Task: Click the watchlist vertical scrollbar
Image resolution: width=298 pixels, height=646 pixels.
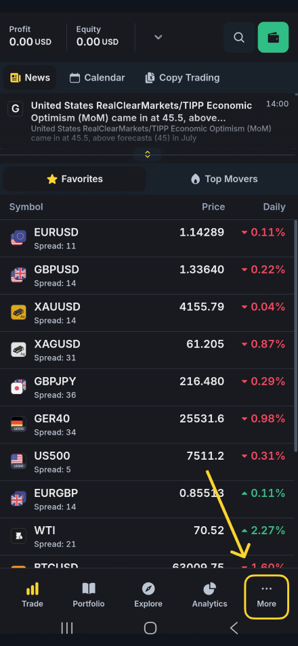Action: pos(295,336)
